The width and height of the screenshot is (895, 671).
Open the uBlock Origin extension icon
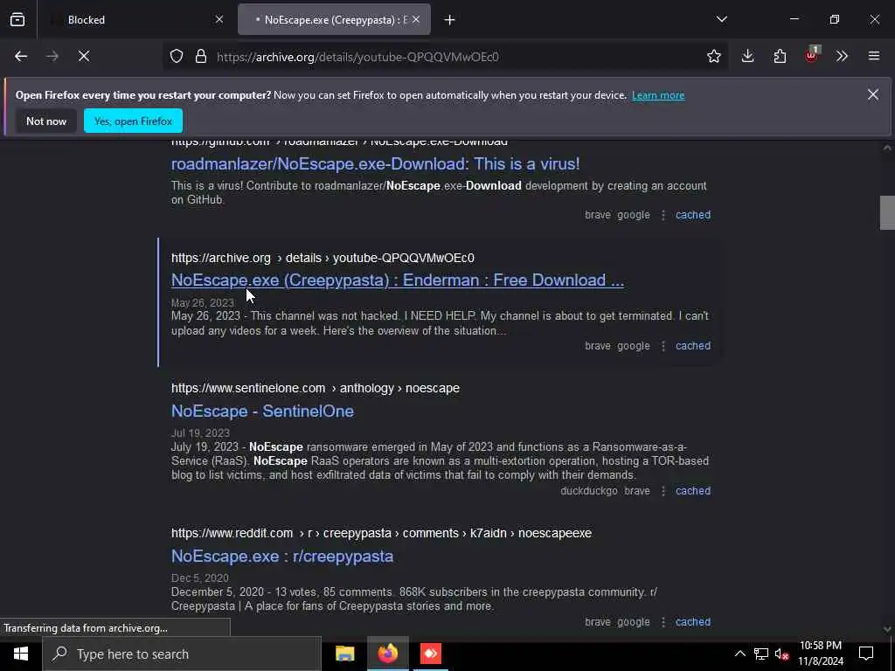tap(812, 55)
